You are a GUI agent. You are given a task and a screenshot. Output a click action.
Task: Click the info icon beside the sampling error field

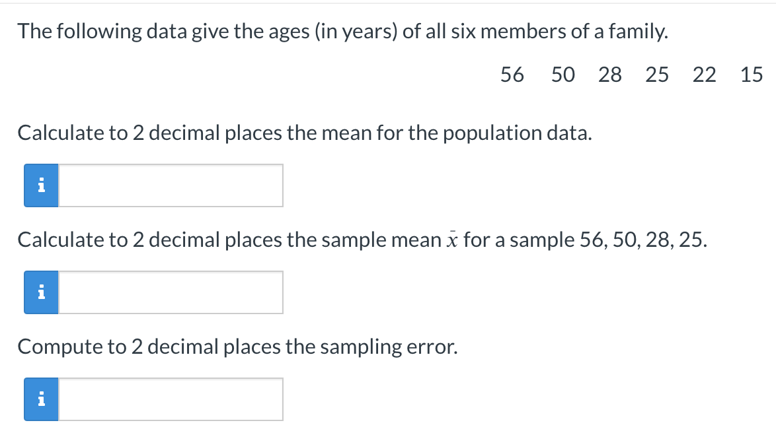[x=41, y=398]
